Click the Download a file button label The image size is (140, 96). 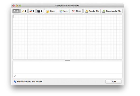tap(113, 11)
